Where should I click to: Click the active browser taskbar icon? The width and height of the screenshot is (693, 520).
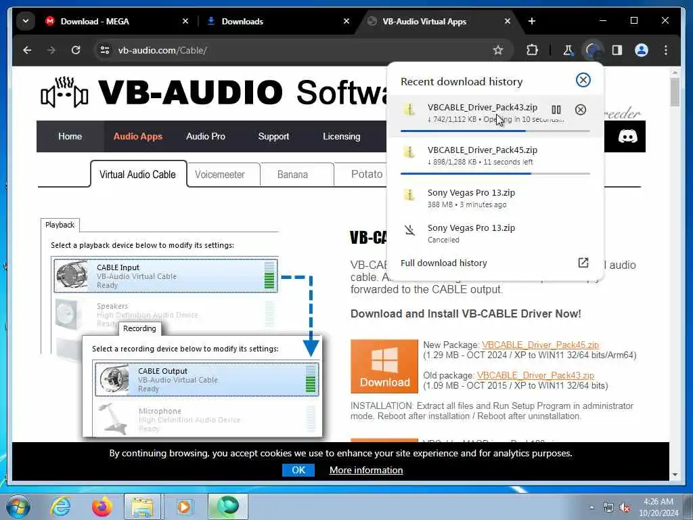227,506
